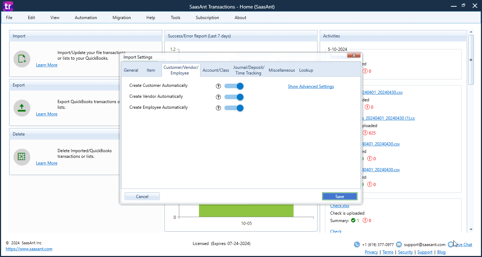Open the https://www.saasant.com link
The image size is (482, 257).
pyautogui.click(x=29, y=249)
